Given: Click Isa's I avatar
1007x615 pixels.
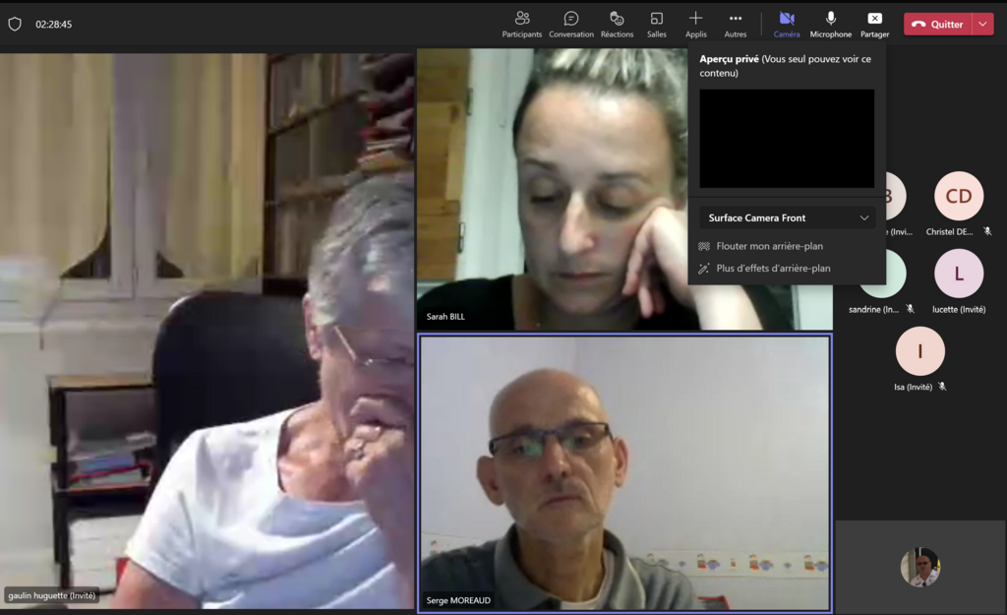Looking at the screenshot, I should pos(919,351).
